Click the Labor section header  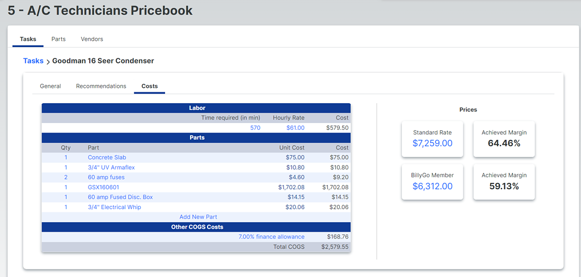pos(196,108)
